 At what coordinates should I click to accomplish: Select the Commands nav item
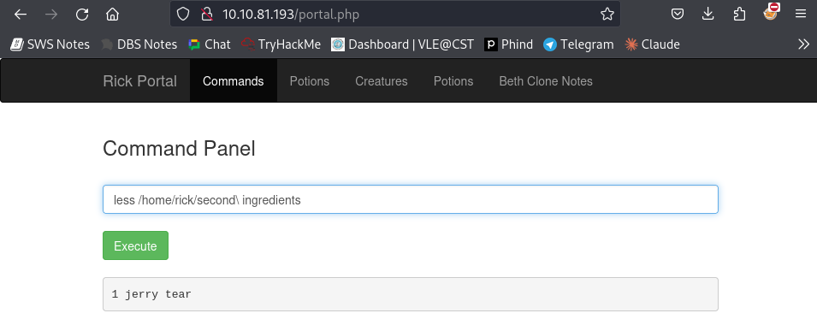pos(234,81)
